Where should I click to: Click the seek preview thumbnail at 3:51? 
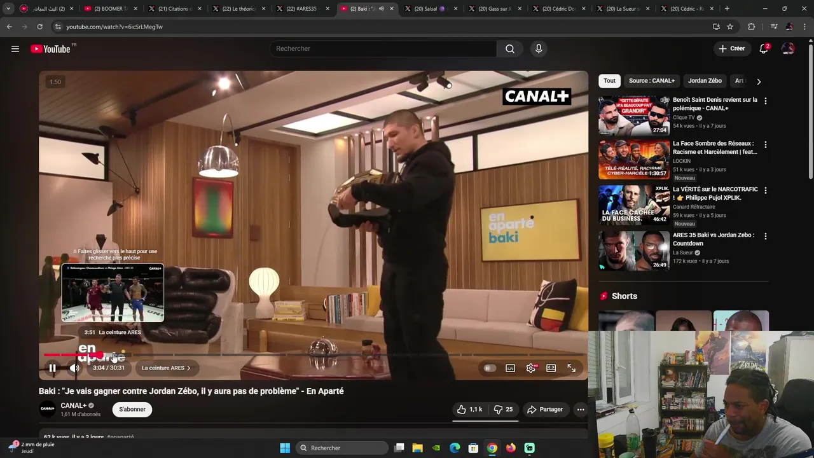coord(113,293)
